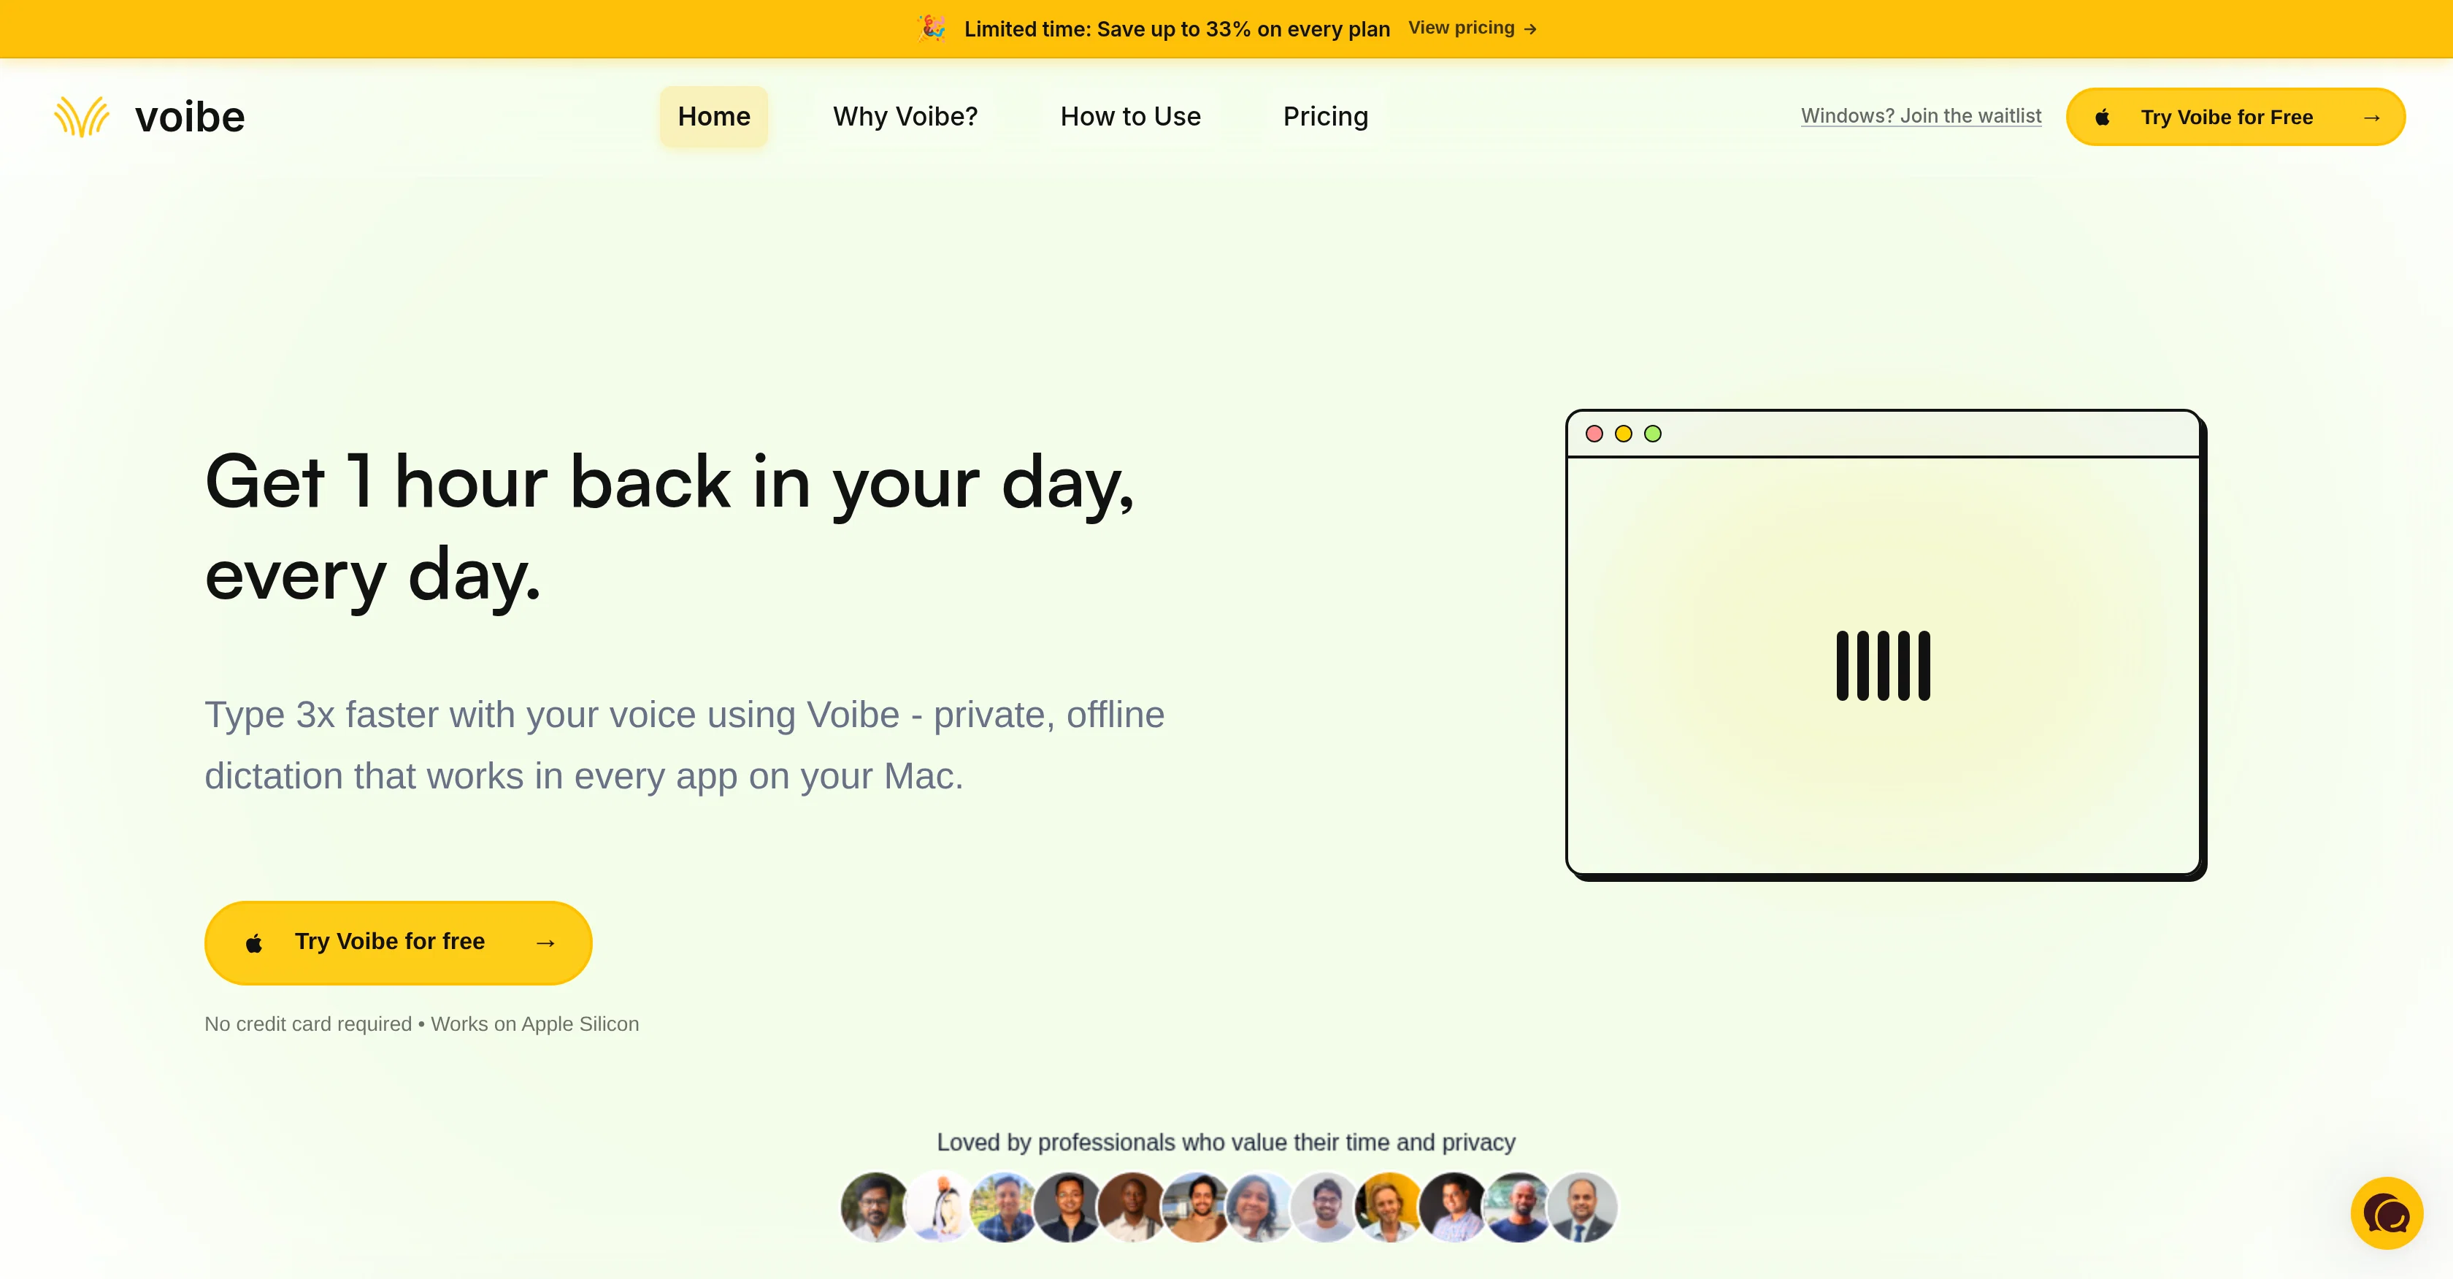The width and height of the screenshot is (2453, 1279).
Task: Click yellow dot in demo window
Action: pyautogui.click(x=1624, y=434)
